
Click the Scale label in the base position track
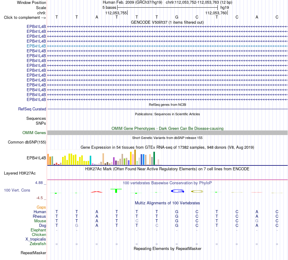click(41, 8)
